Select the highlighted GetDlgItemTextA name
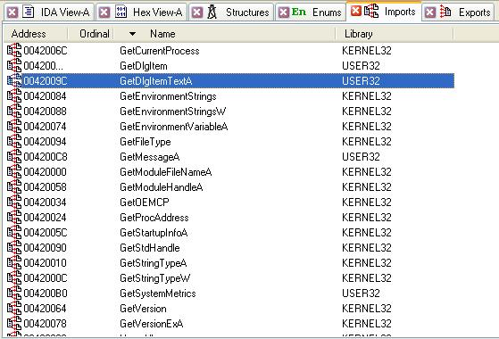Viewport: 499px width, 339px height. click(156, 81)
